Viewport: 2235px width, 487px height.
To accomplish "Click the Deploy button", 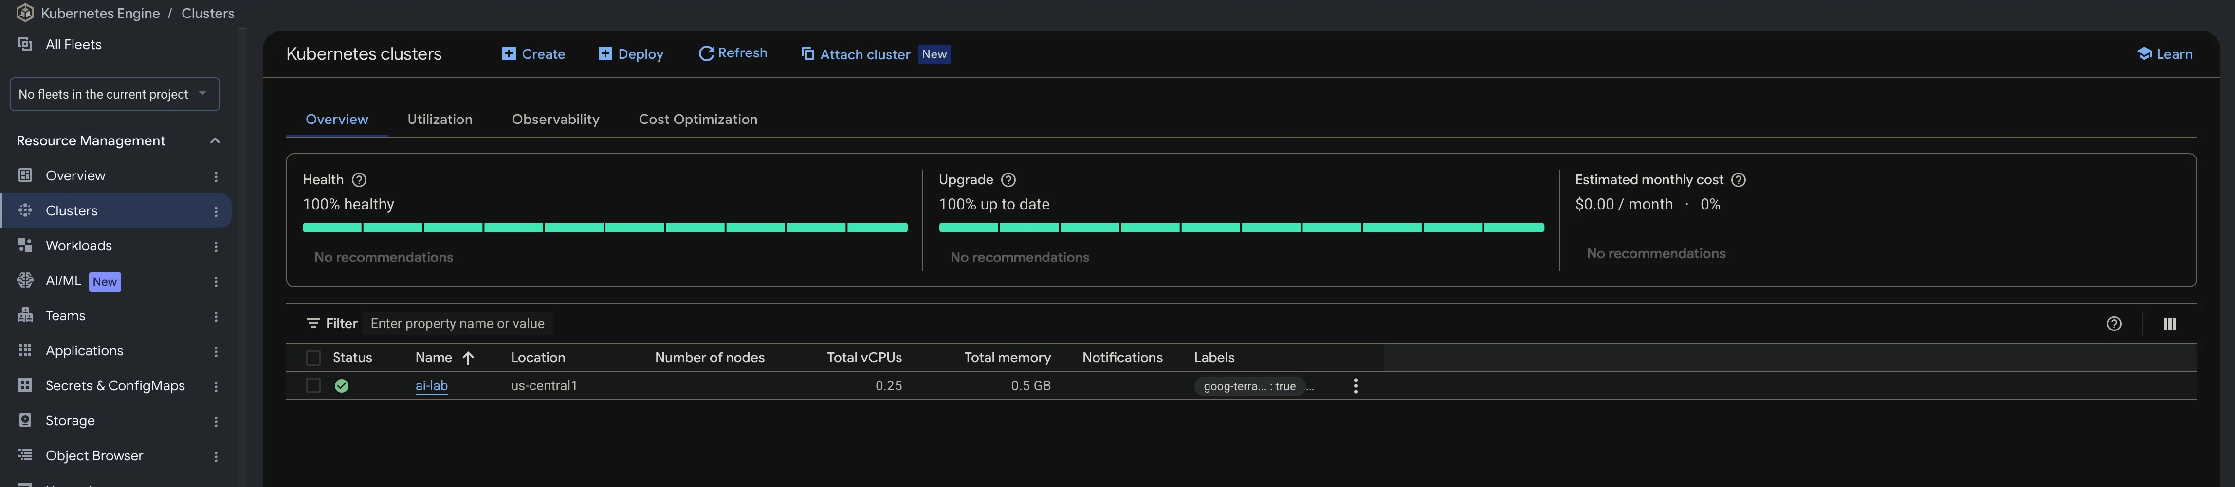I will tap(631, 54).
